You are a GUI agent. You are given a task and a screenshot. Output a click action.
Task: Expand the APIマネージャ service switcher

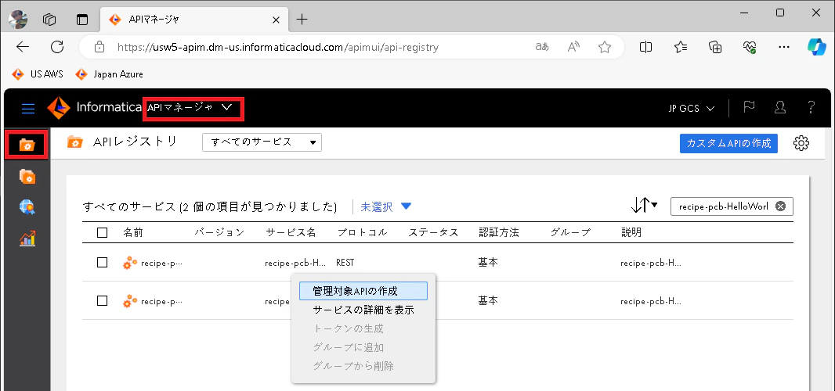193,107
